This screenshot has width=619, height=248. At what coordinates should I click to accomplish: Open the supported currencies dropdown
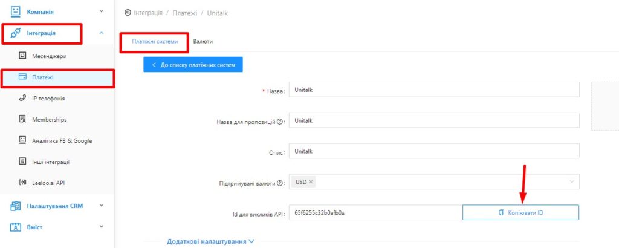tap(570, 182)
